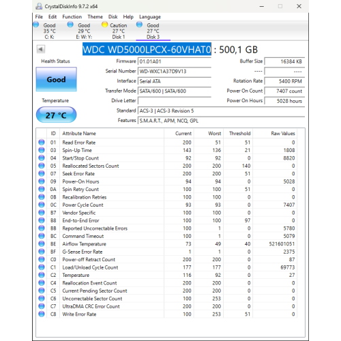Click the Threshold column header
The height and width of the screenshot is (341, 341).
[238, 133]
